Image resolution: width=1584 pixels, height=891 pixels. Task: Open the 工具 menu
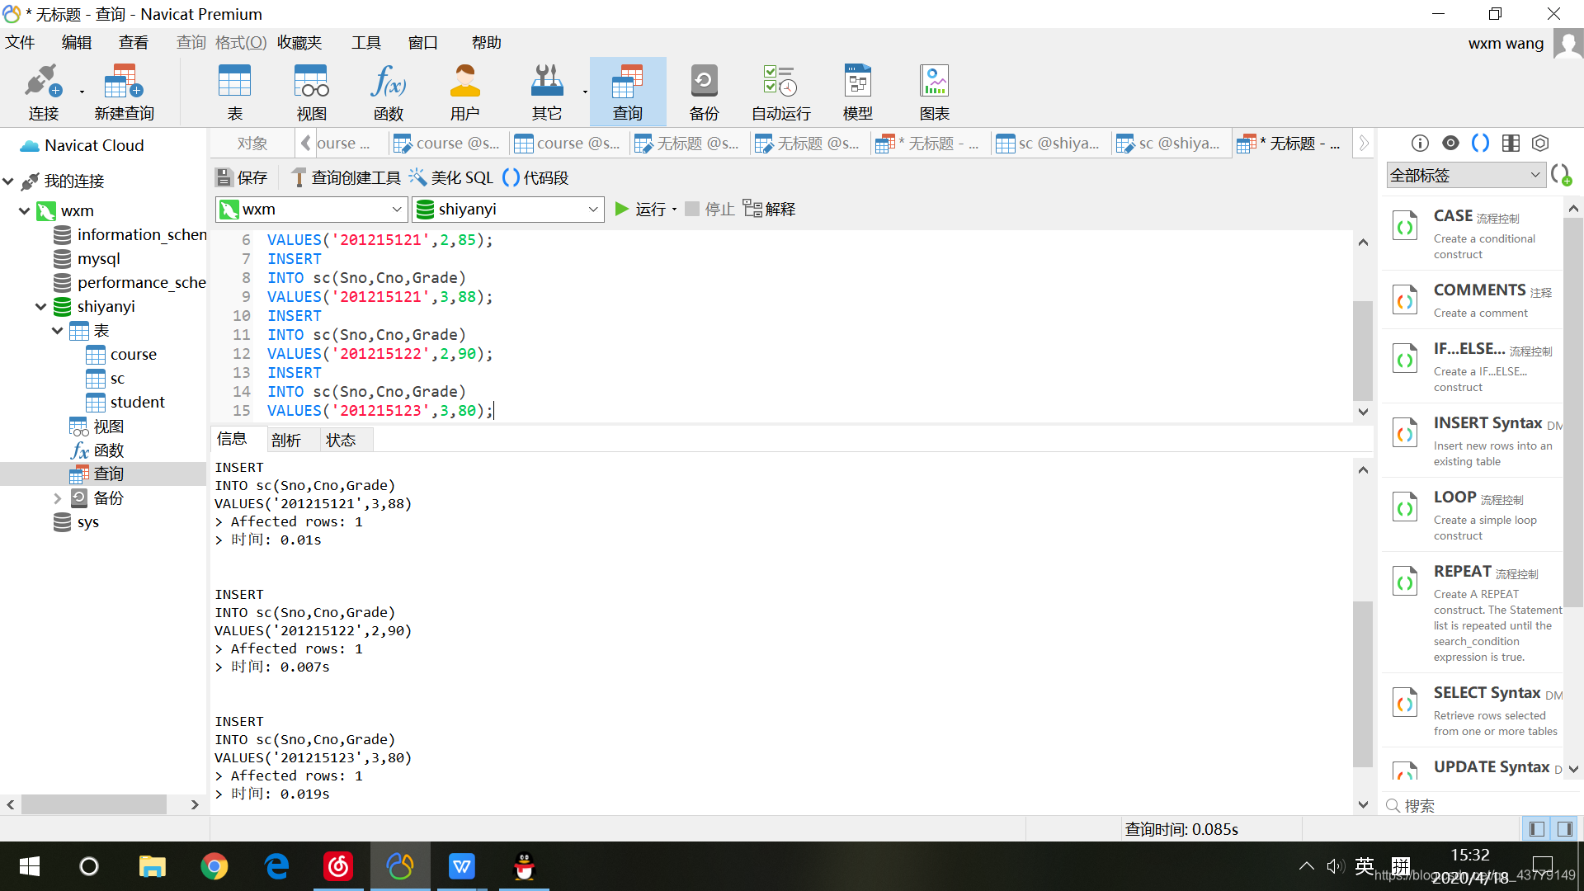366,42
